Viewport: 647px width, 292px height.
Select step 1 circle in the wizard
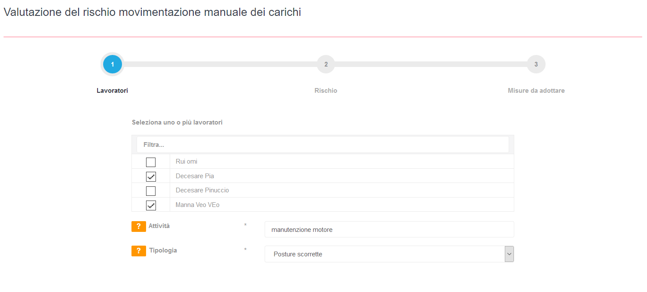tap(113, 64)
